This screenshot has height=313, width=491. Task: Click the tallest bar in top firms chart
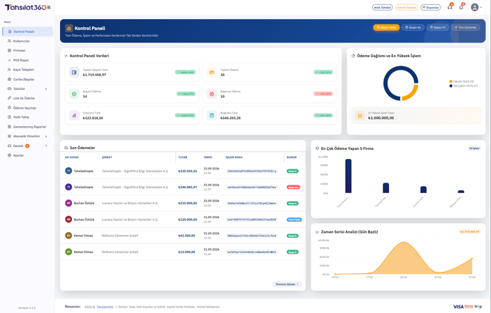point(349,176)
